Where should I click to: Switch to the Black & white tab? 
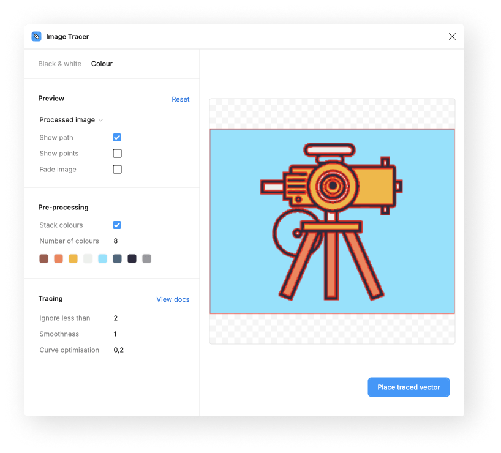pyautogui.click(x=59, y=64)
